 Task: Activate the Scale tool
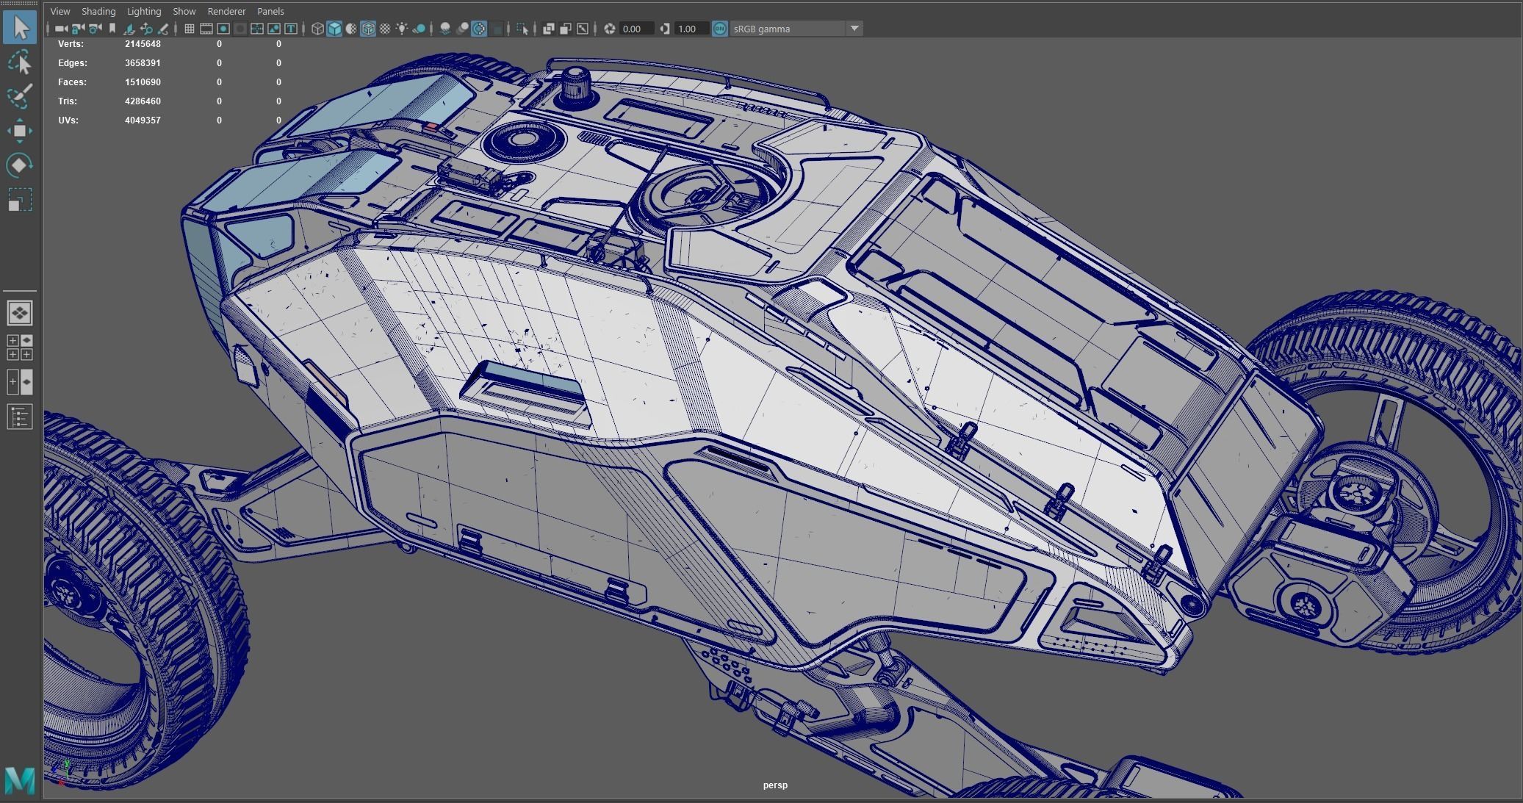20,199
